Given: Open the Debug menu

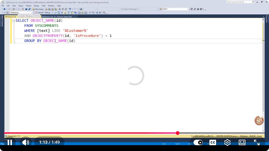Looking at the screenshot, I should [36, 6].
